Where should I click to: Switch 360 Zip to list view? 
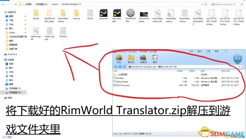(x=124, y=67)
